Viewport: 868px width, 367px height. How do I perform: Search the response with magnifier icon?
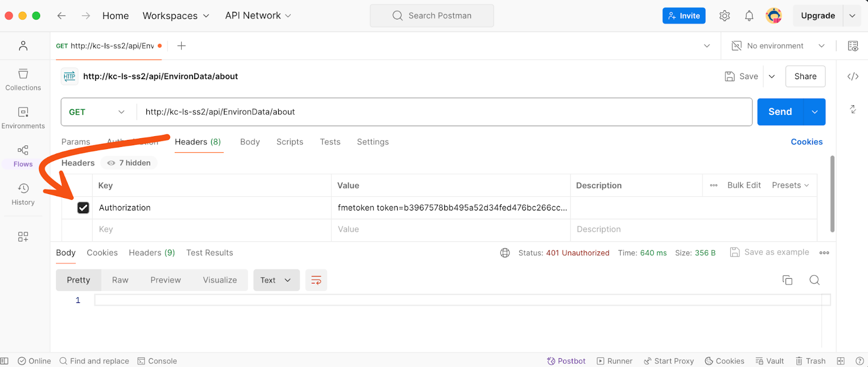814,280
